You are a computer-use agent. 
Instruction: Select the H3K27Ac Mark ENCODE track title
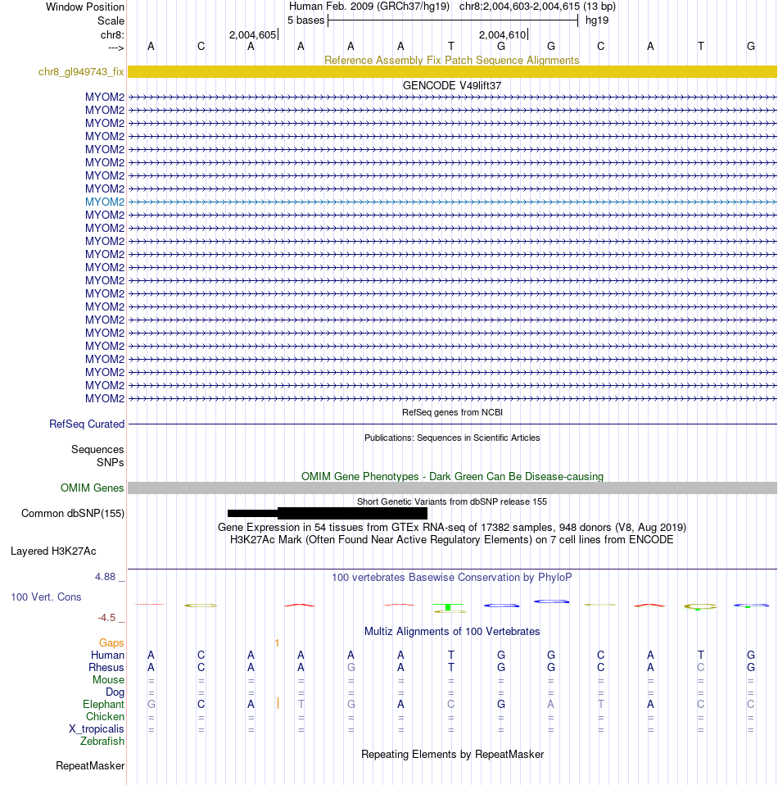click(x=452, y=540)
